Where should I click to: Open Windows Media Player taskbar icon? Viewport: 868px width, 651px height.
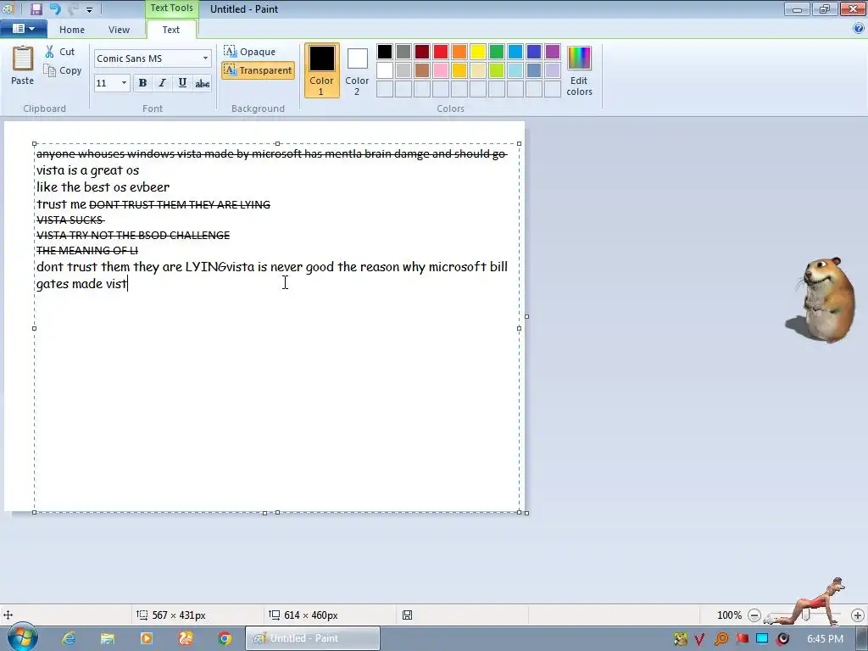click(147, 638)
